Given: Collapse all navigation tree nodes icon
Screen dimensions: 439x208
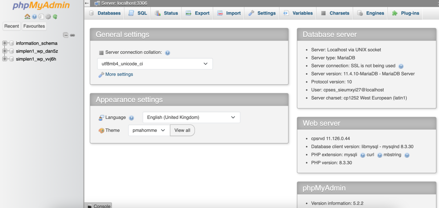Looking at the screenshot, I should (x=66, y=35).
